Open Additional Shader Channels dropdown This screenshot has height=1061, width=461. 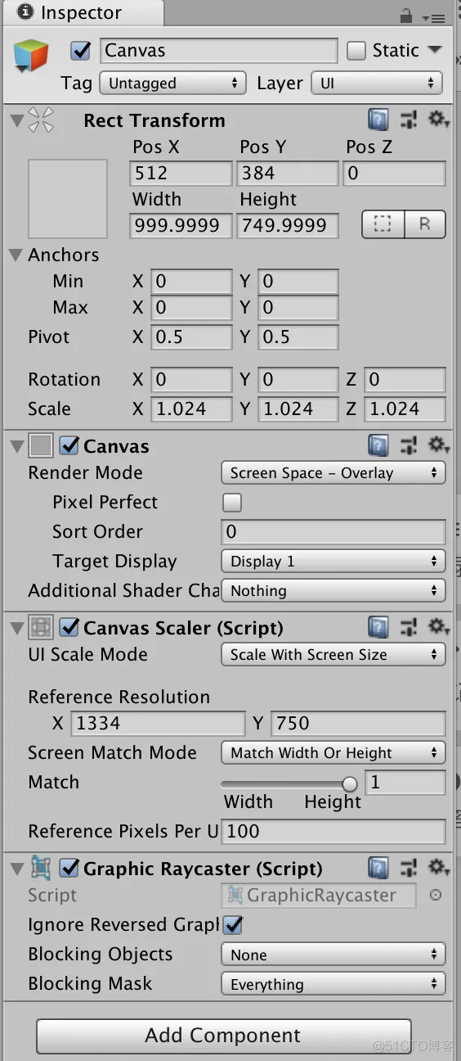pos(333,590)
